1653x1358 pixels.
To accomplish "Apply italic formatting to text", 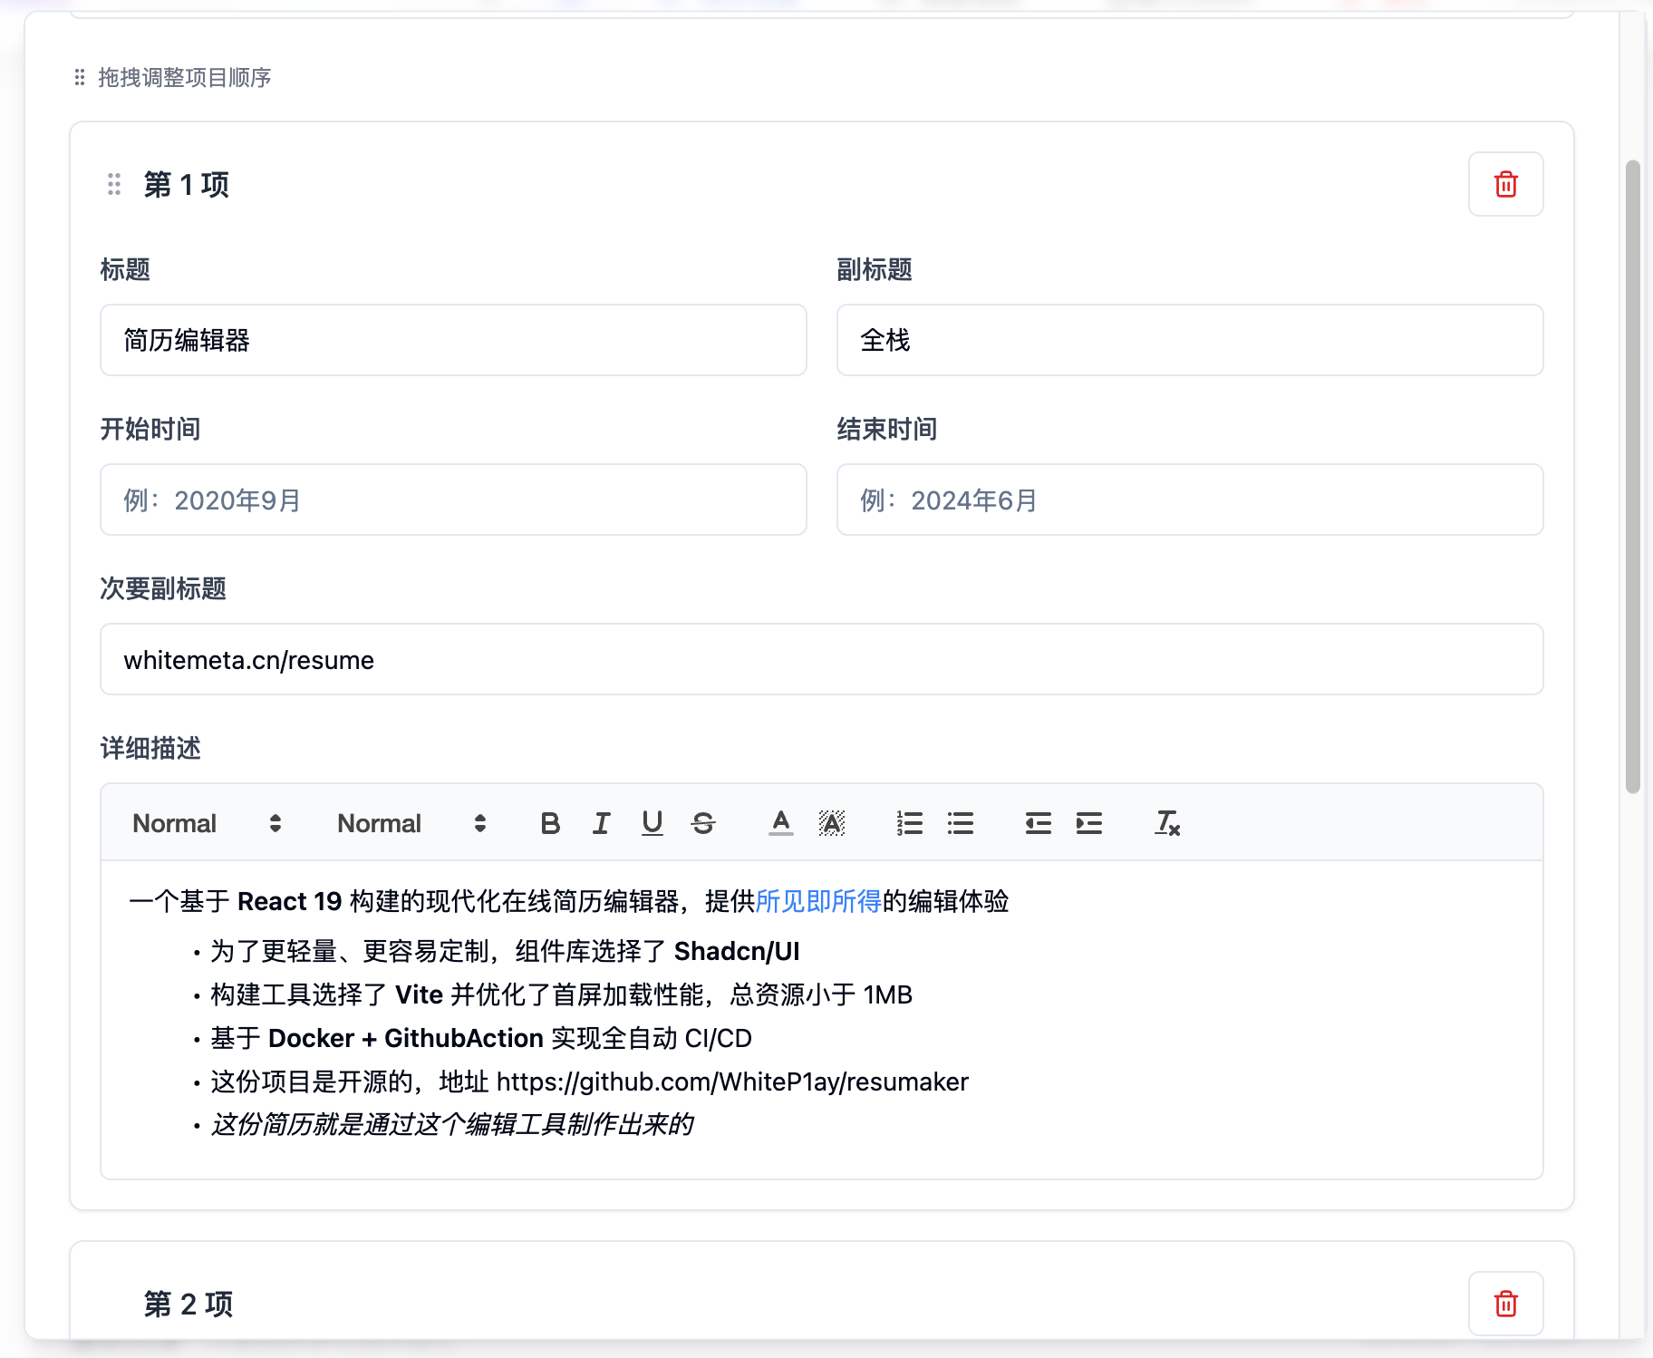I will [601, 823].
